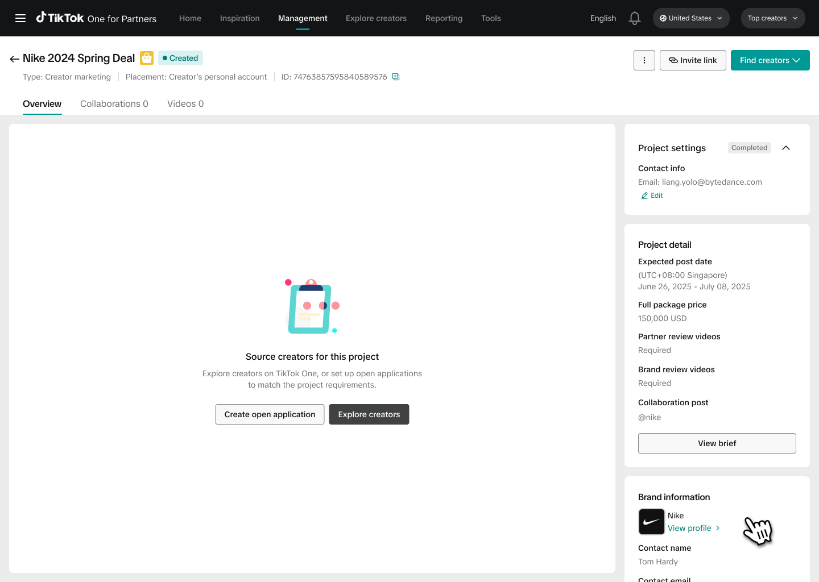Click the Nike 2024 Spring Deal title
The image size is (819, 582).
coord(79,58)
